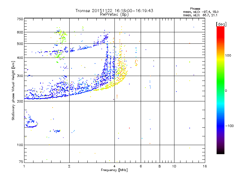Image resolution: width=241 pixels, height=181 pixels.
Task: Click the '100' colorbar tick label
Action: 228,56
